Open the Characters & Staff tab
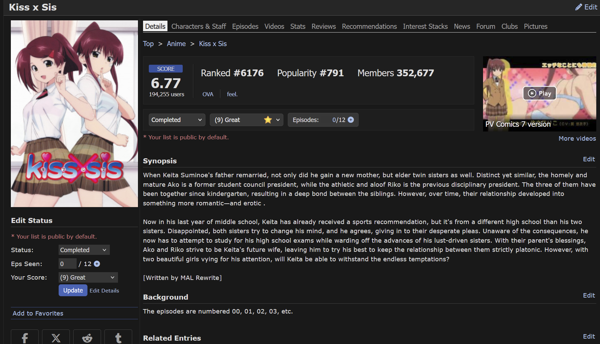Screen dimensions: 600x344 [199, 26]
